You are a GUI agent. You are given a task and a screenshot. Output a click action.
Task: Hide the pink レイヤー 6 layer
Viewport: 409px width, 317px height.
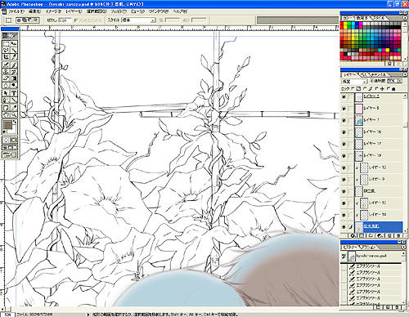344,109
